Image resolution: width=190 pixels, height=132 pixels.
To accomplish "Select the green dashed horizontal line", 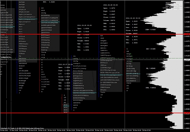I will pyautogui.click(x=92, y=58).
